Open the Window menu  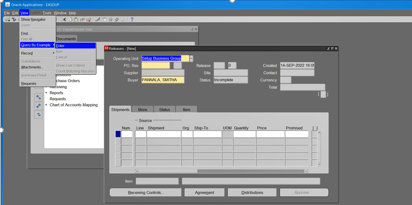60,13
